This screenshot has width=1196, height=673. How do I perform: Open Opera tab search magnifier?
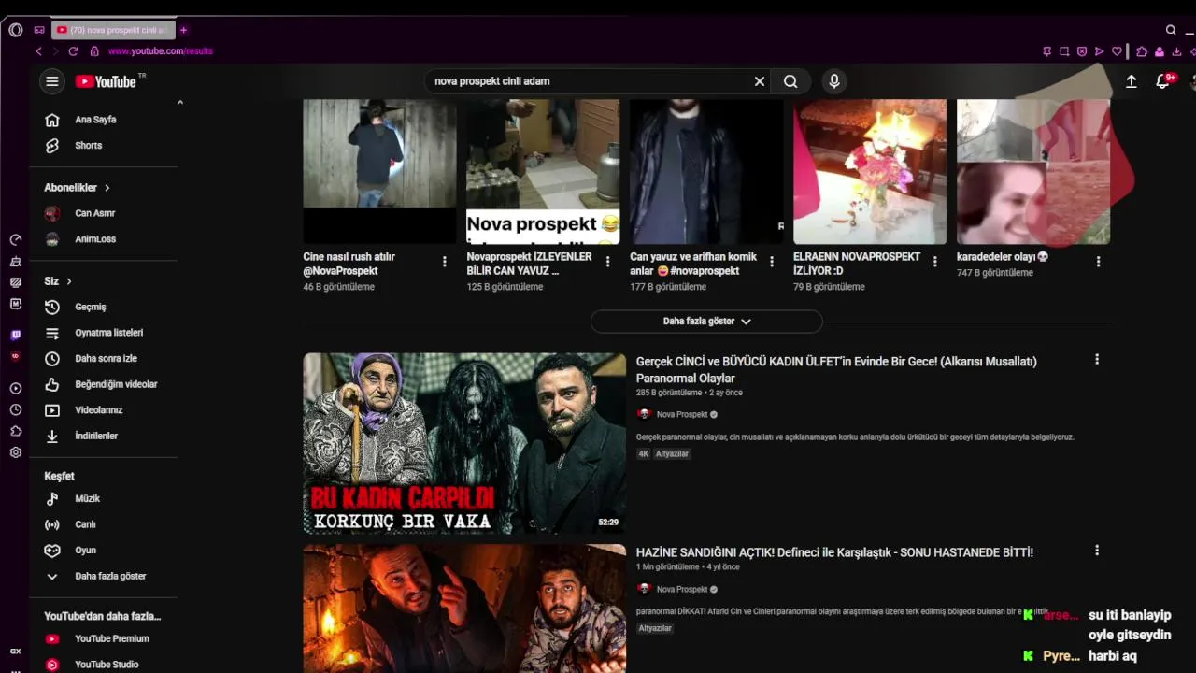point(1171,30)
